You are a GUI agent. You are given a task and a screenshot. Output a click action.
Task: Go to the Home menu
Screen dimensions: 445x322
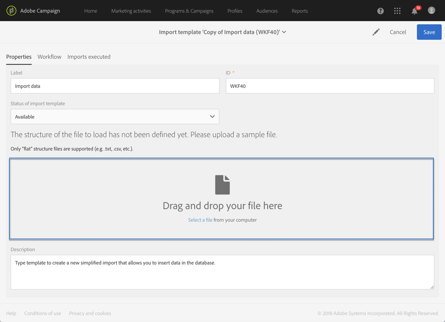(x=91, y=11)
